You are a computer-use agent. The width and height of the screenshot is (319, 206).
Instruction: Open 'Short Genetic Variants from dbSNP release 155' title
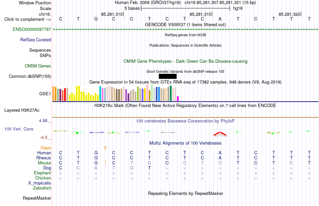[185, 71]
